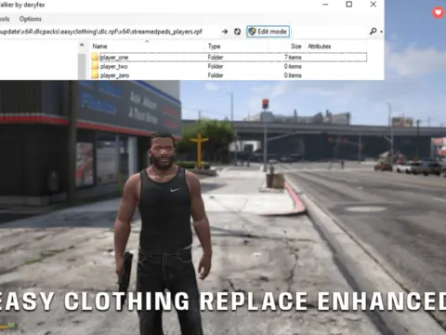The height and width of the screenshot is (335, 446).
Task: Click the go arrow next to path
Action: coord(225,32)
